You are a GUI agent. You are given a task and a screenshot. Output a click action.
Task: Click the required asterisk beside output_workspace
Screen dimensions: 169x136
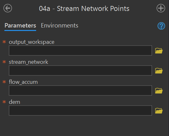(x=4, y=42)
